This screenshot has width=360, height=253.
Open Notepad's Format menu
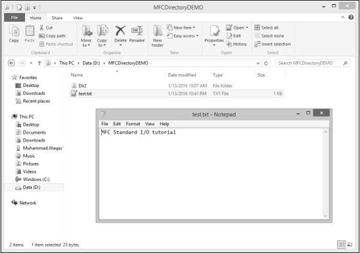[x=133, y=124]
